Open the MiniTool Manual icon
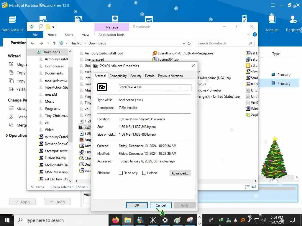Viewport: 302px width, 226px height. (272, 24)
